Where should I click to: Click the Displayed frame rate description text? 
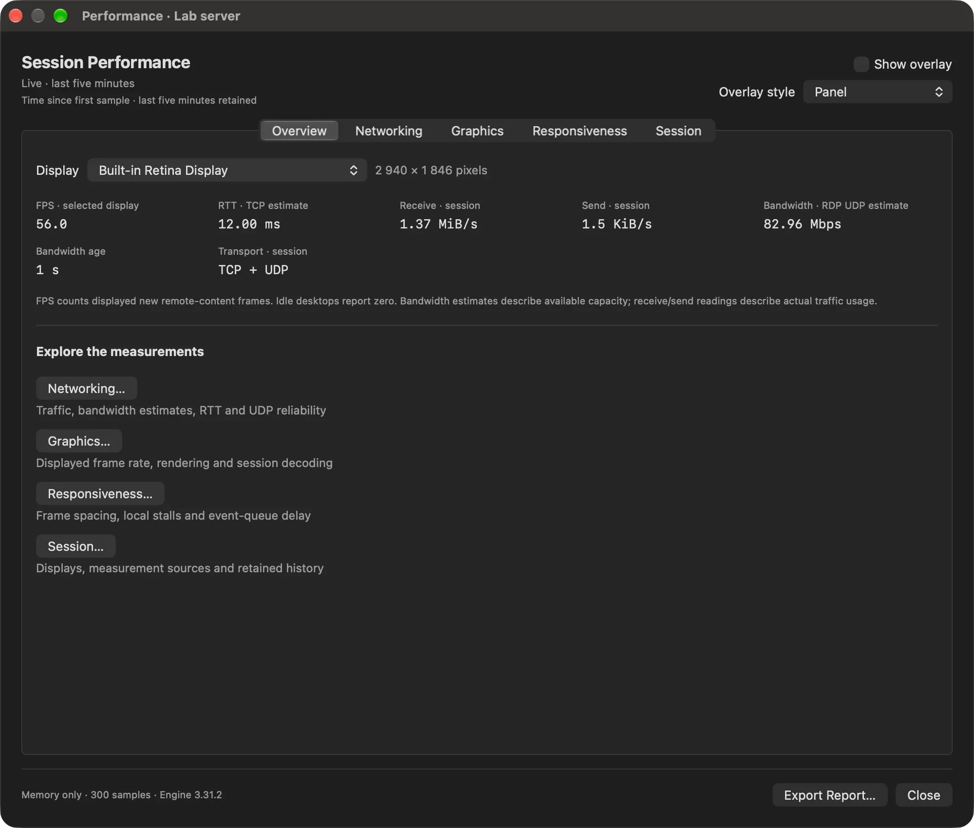point(185,463)
